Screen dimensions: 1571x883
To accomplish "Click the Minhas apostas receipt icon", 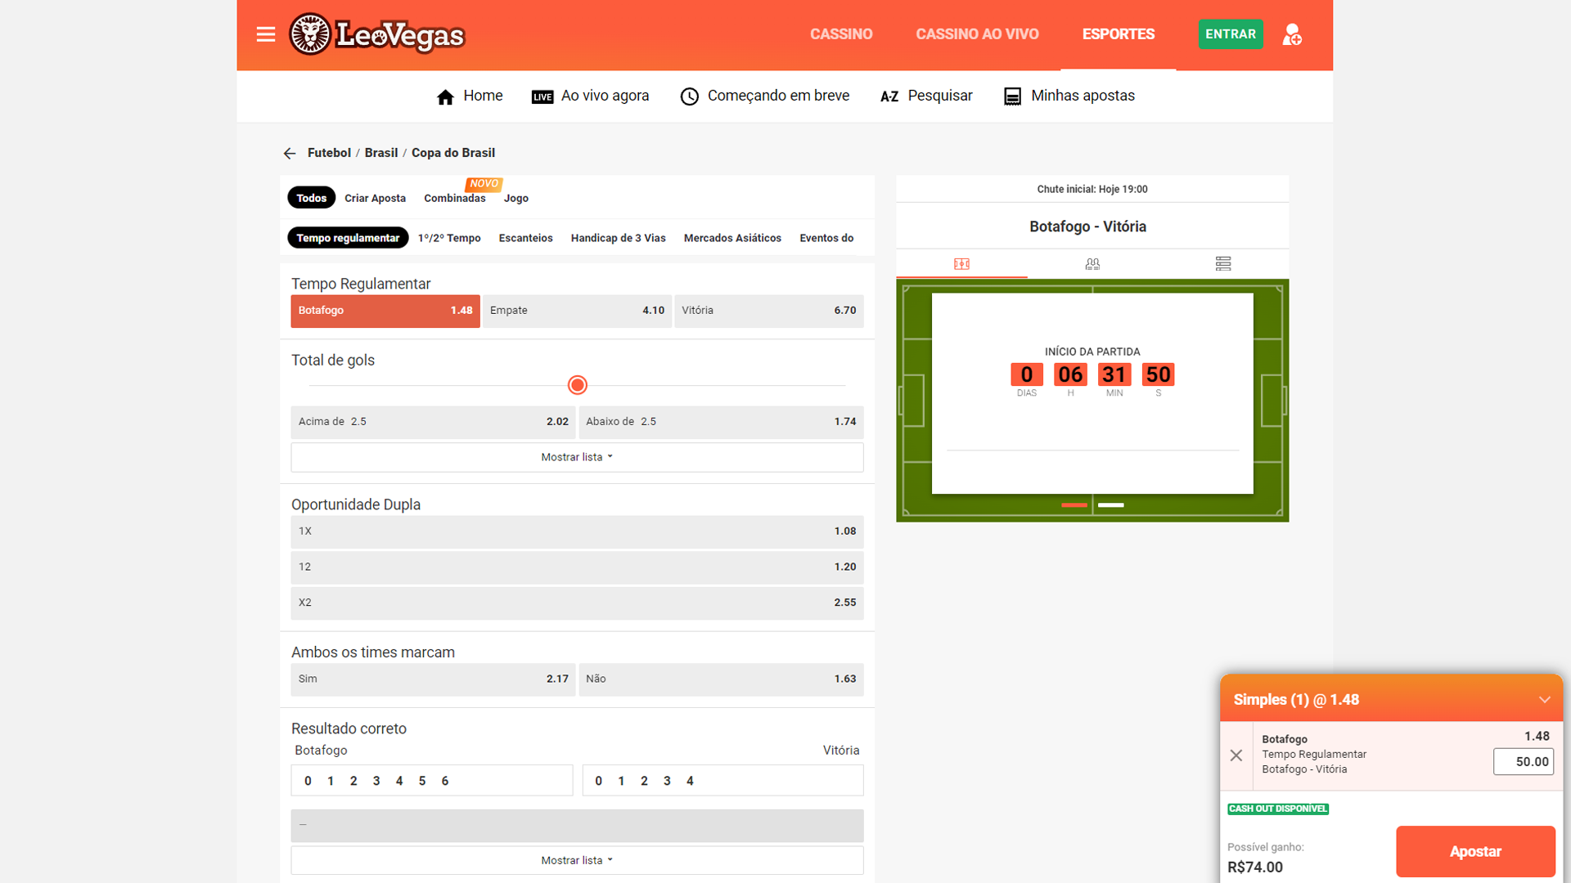I will coord(1012,96).
